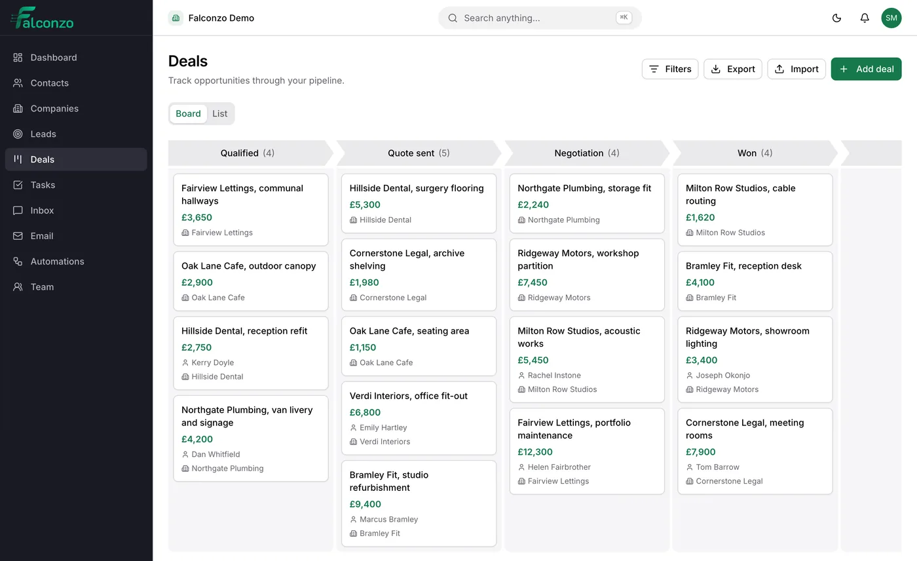Open Fairview Lettings, portfolio maintenance deal

coord(587,451)
